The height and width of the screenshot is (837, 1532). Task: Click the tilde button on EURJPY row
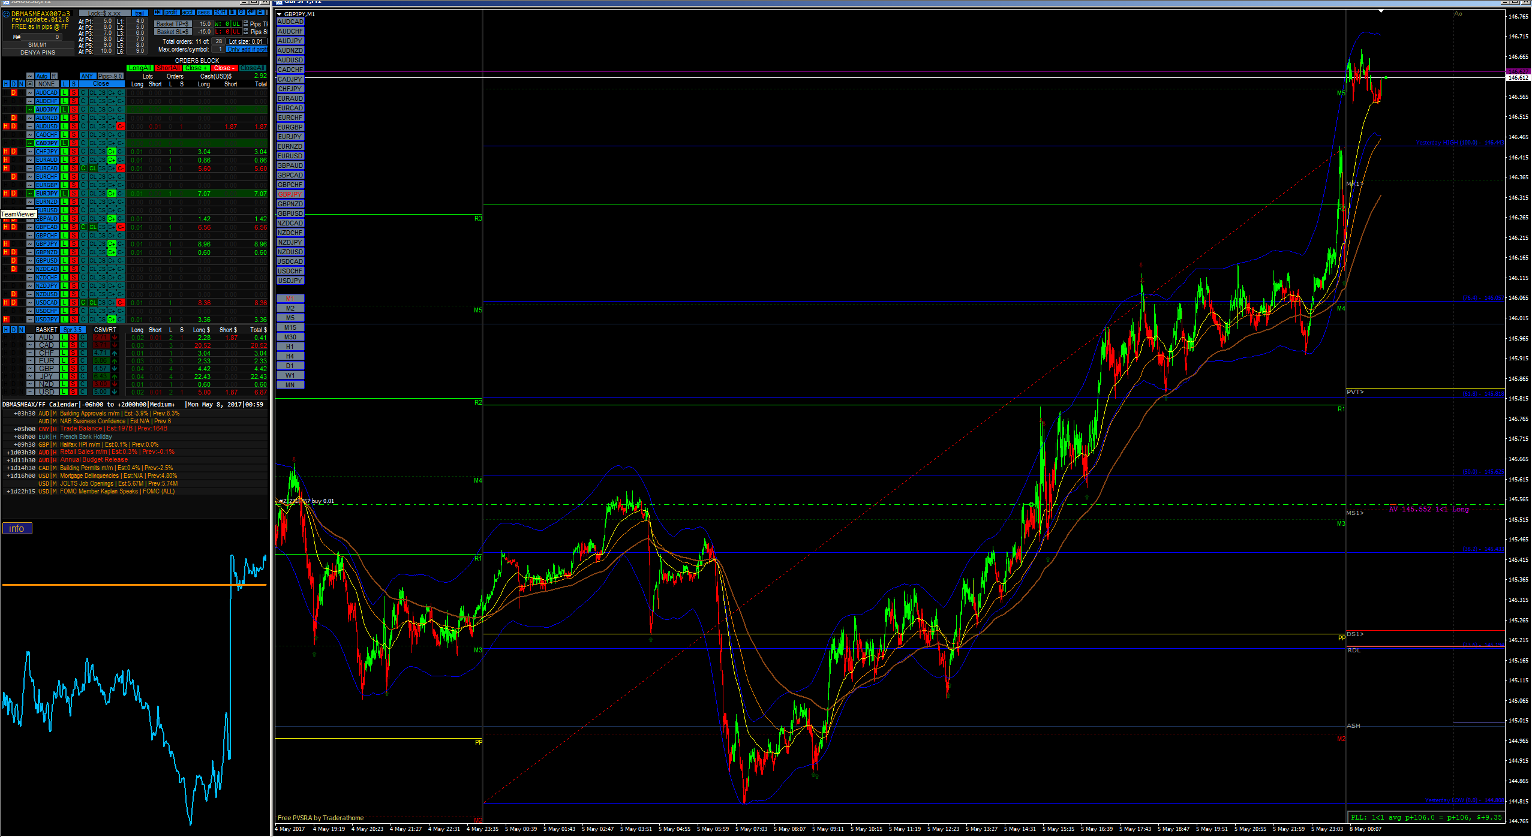30,193
